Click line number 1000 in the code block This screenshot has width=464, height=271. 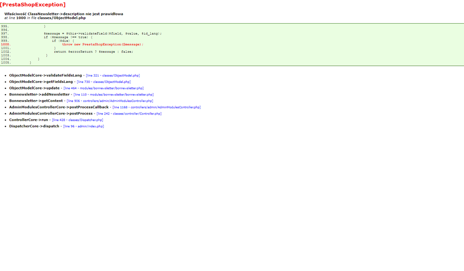tap(6, 44)
